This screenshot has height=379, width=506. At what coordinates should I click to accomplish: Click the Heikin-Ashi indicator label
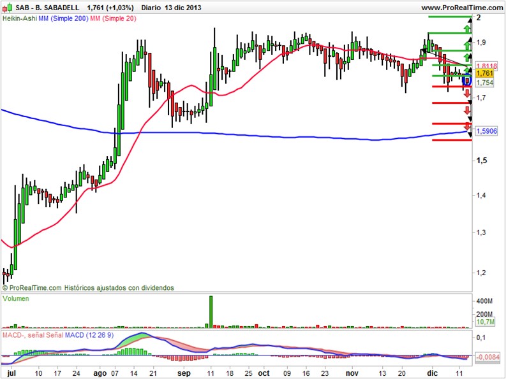point(20,18)
